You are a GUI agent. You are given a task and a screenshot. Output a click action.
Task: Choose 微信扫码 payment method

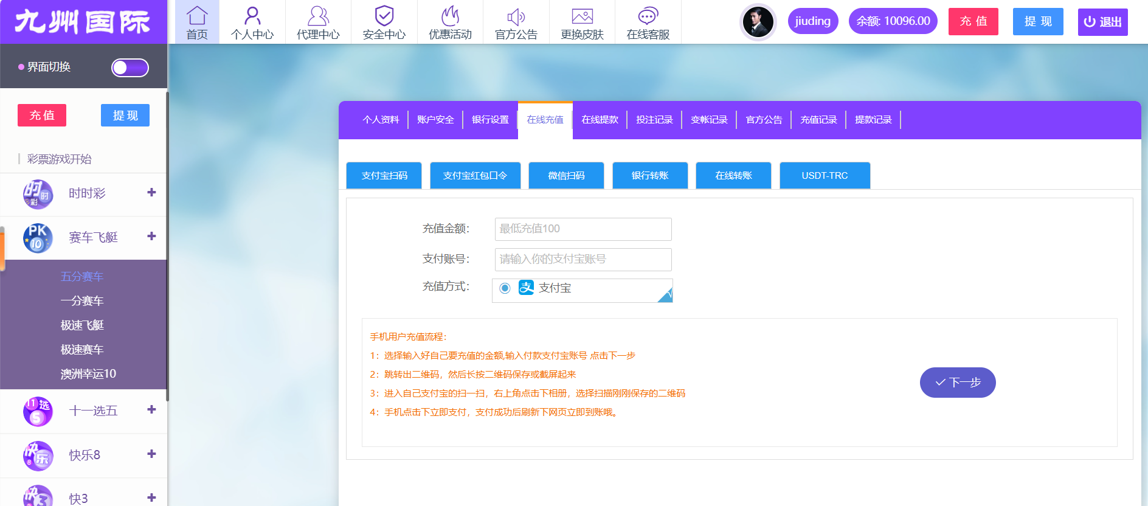tap(566, 175)
